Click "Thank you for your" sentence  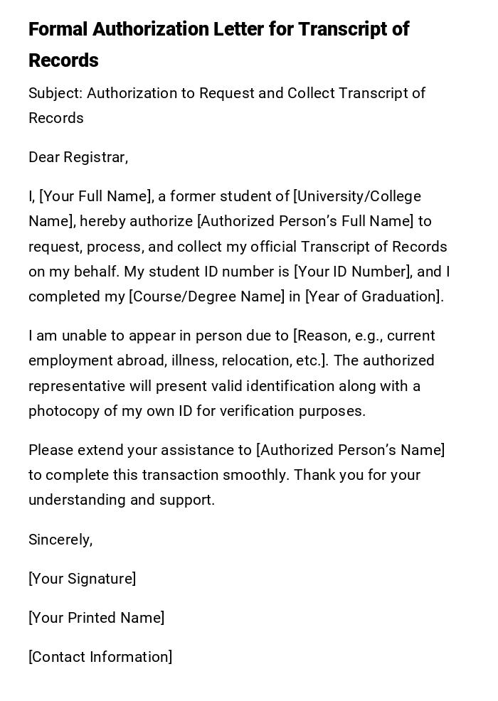[357, 475]
